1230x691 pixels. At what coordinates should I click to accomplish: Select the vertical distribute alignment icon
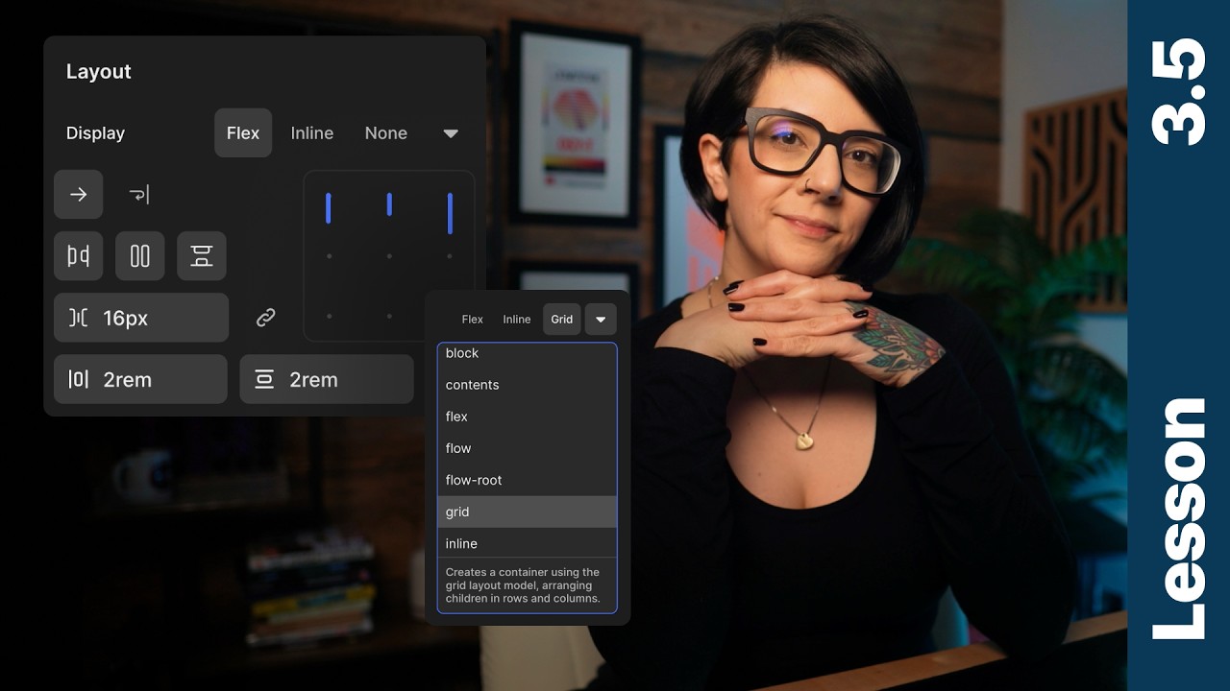coord(202,255)
